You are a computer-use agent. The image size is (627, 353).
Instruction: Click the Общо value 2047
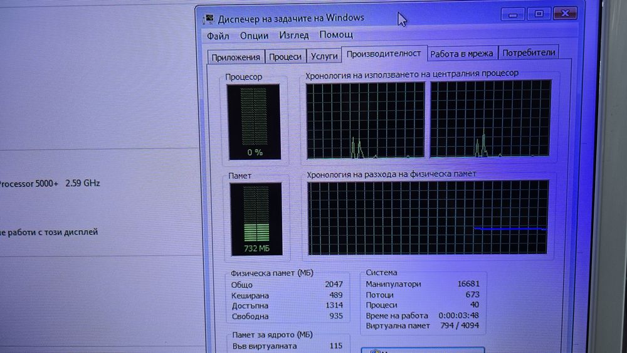coord(334,284)
